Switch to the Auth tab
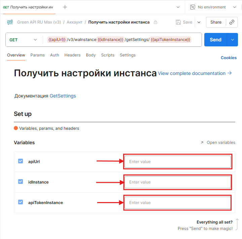 click(x=55, y=55)
